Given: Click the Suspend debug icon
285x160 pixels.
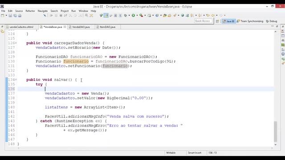Looking at the screenshot, I should tap(56, 16).
